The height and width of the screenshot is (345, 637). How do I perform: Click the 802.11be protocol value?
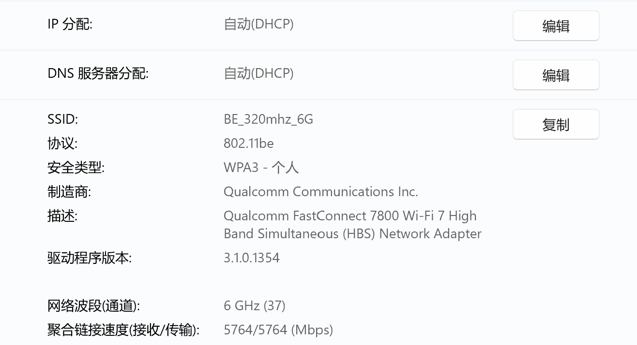tap(248, 144)
